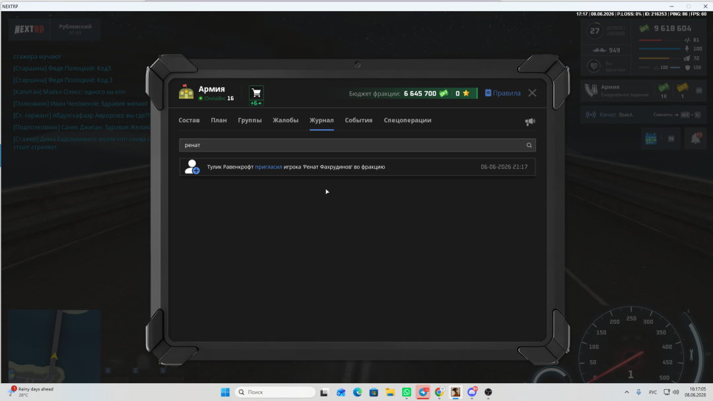This screenshot has width=713, height=401.
Task: Click the radio channel icon next to Канал
Action: click(x=591, y=115)
